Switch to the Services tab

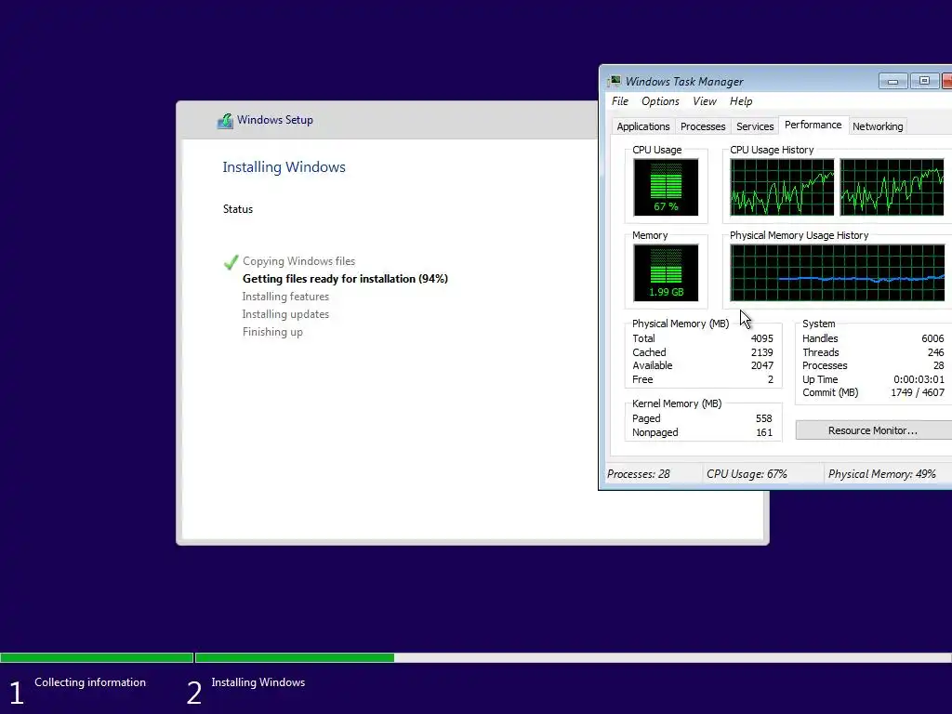coord(755,126)
